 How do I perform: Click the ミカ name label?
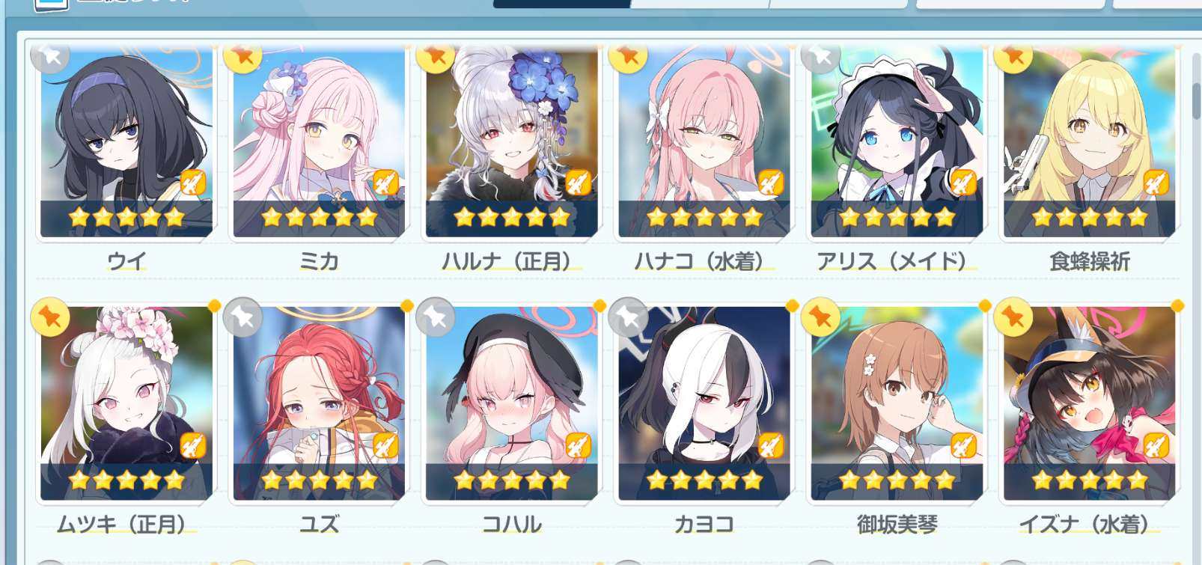320,261
